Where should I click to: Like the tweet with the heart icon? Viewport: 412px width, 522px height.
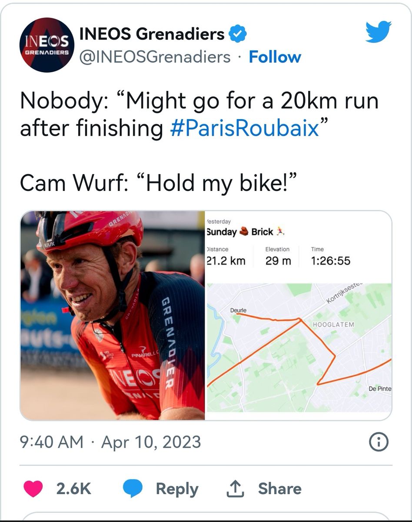point(33,489)
